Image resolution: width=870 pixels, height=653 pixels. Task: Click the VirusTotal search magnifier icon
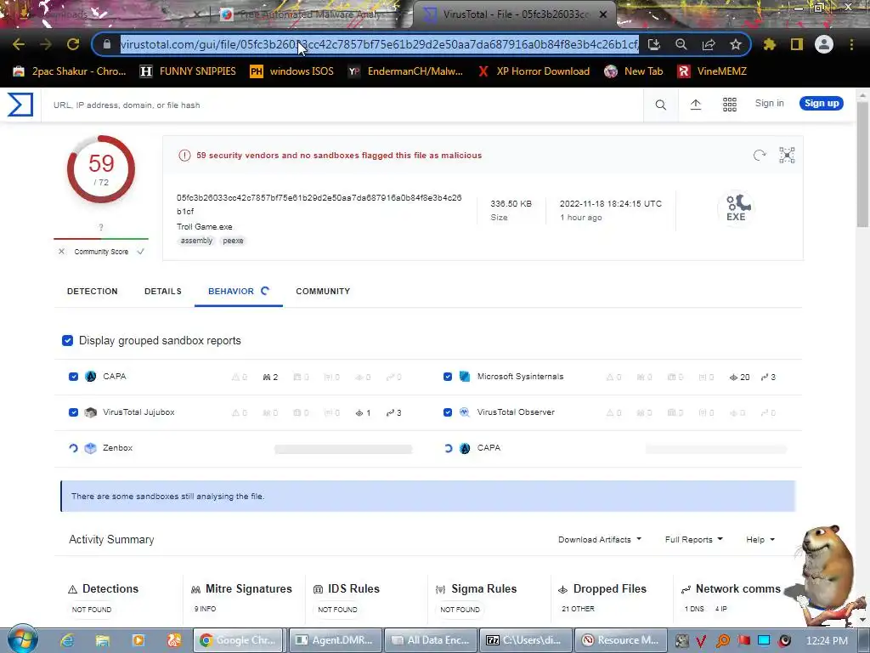pyautogui.click(x=660, y=105)
